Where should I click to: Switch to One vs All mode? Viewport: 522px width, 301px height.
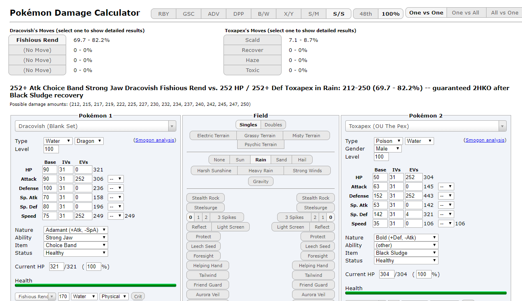point(466,12)
